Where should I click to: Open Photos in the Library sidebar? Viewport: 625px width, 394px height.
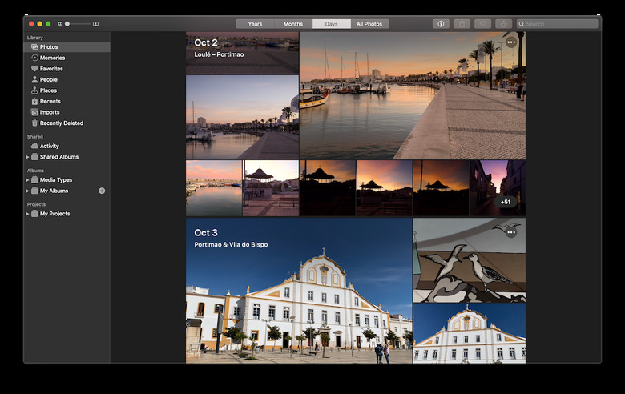tap(67, 47)
